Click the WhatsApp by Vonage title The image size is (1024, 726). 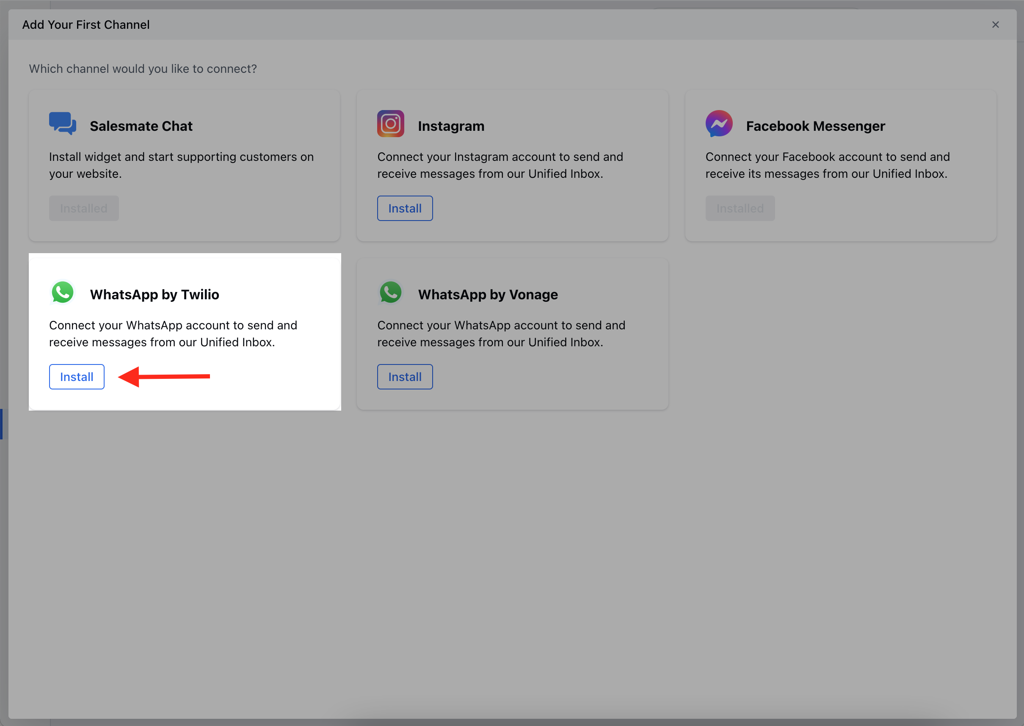click(x=488, y=295)
